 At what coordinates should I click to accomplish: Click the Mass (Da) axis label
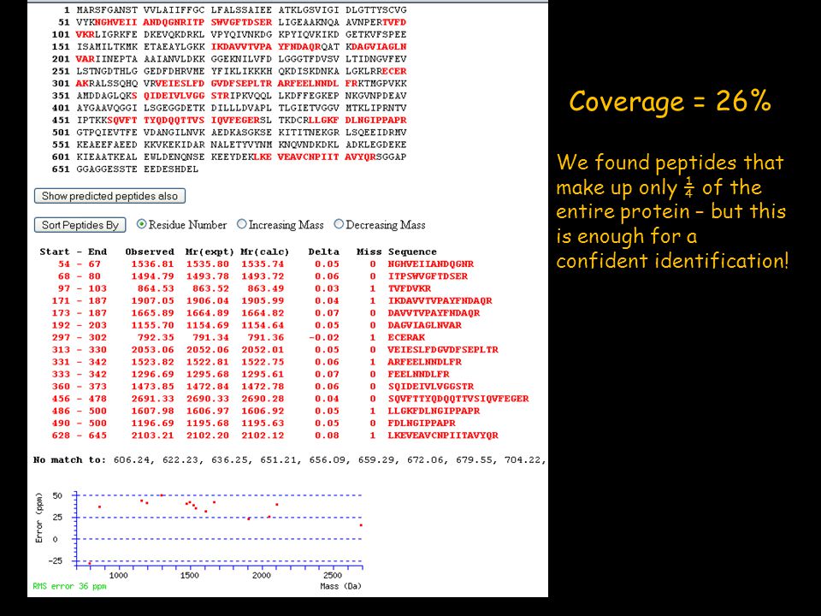[341, 586]
